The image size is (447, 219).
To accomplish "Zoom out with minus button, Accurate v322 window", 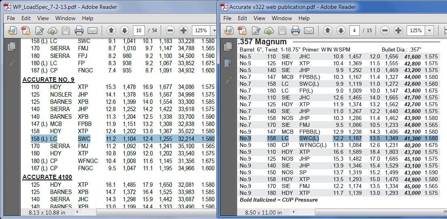I will tap(385, 31).
